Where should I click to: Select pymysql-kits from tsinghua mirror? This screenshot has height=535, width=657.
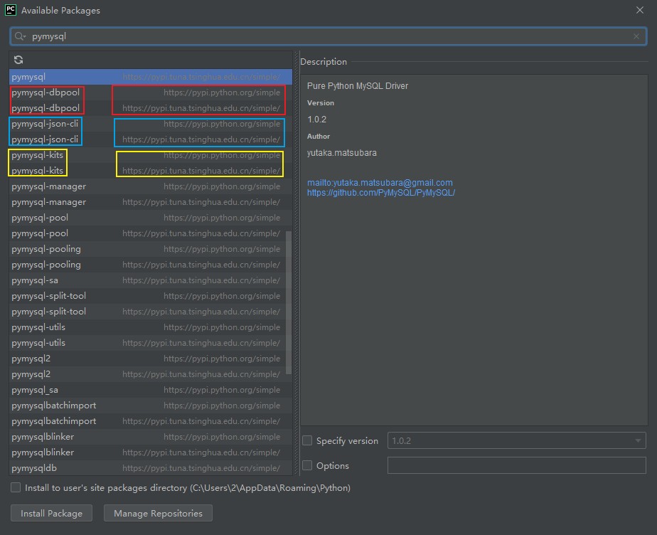pyautogui.click(x=151, y=171)
